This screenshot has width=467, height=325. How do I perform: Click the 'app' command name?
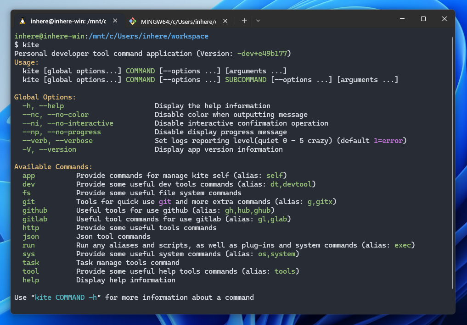click(28, 176)
